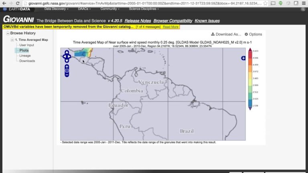Click the selected date range note
This screenshot has width=308, height=173.
(138, 143)
